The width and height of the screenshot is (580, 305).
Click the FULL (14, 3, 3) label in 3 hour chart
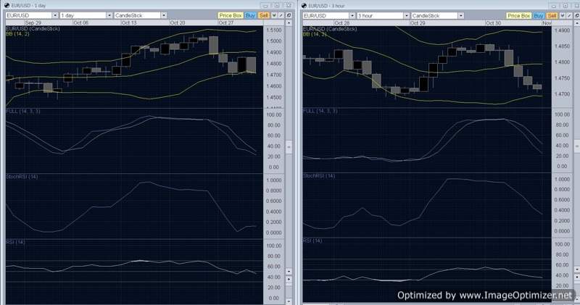click(x=320, y=111)
